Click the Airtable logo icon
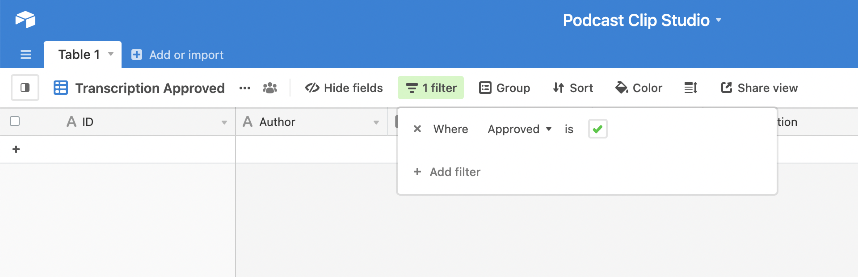The image size is (858, 277). point(25,20)
